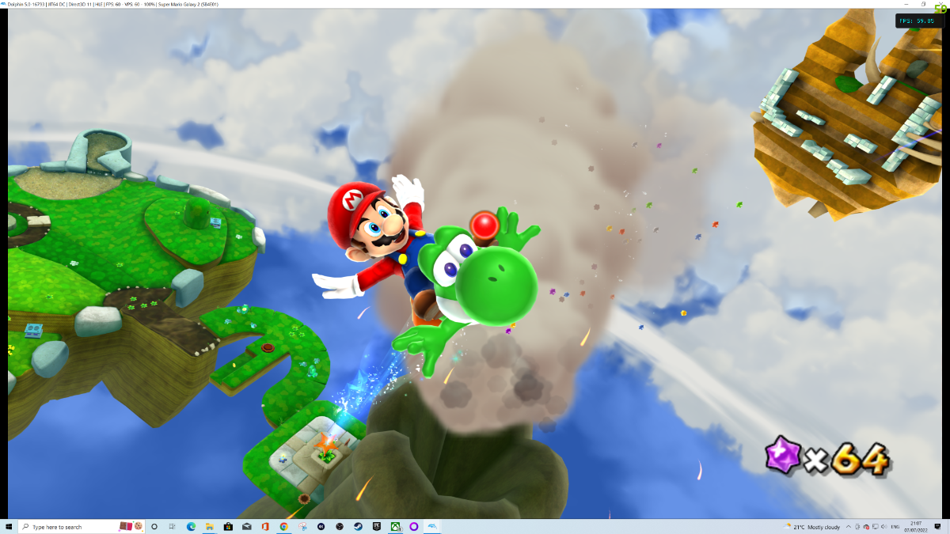This screenshot has height=534, width=950.
Task: Launch Office from the taskbar
Action: point(265,526)
